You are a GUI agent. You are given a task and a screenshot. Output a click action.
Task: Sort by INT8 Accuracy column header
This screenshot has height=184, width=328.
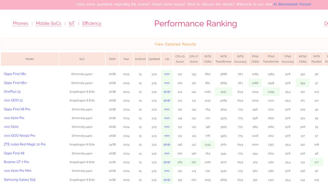pos(240,59)
